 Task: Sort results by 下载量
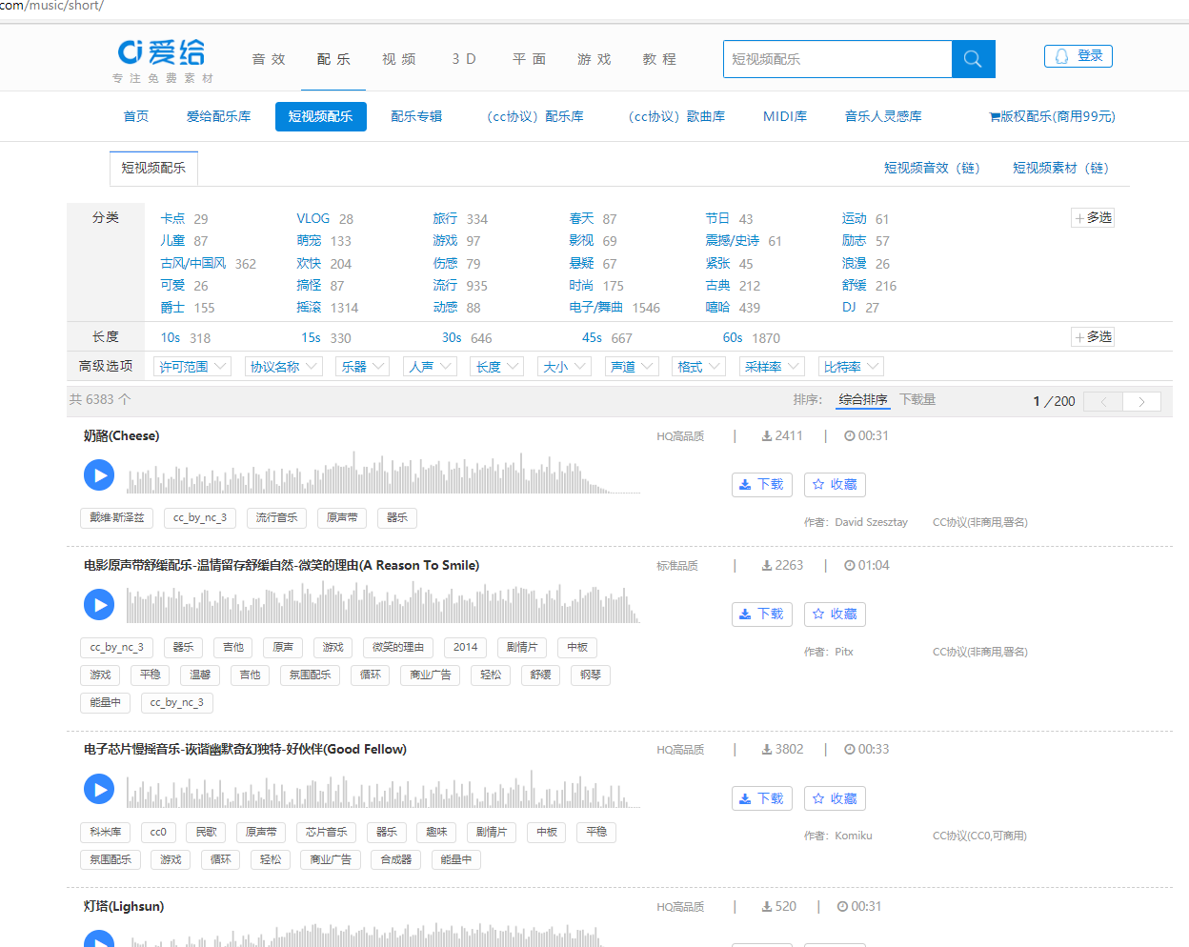pos(917,400)
